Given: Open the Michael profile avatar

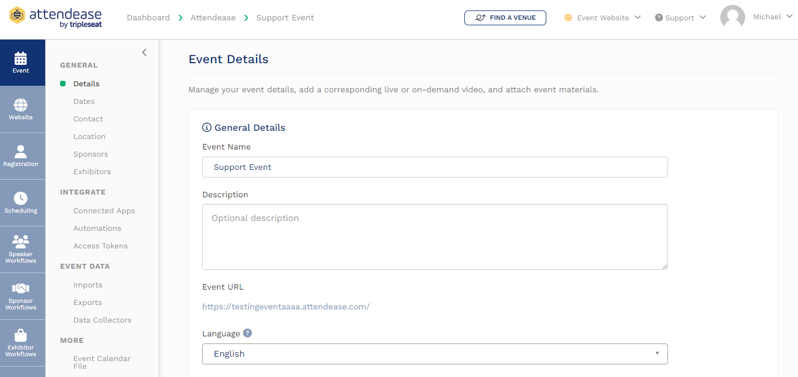Looking at the screenshot, I should (732, 16).
